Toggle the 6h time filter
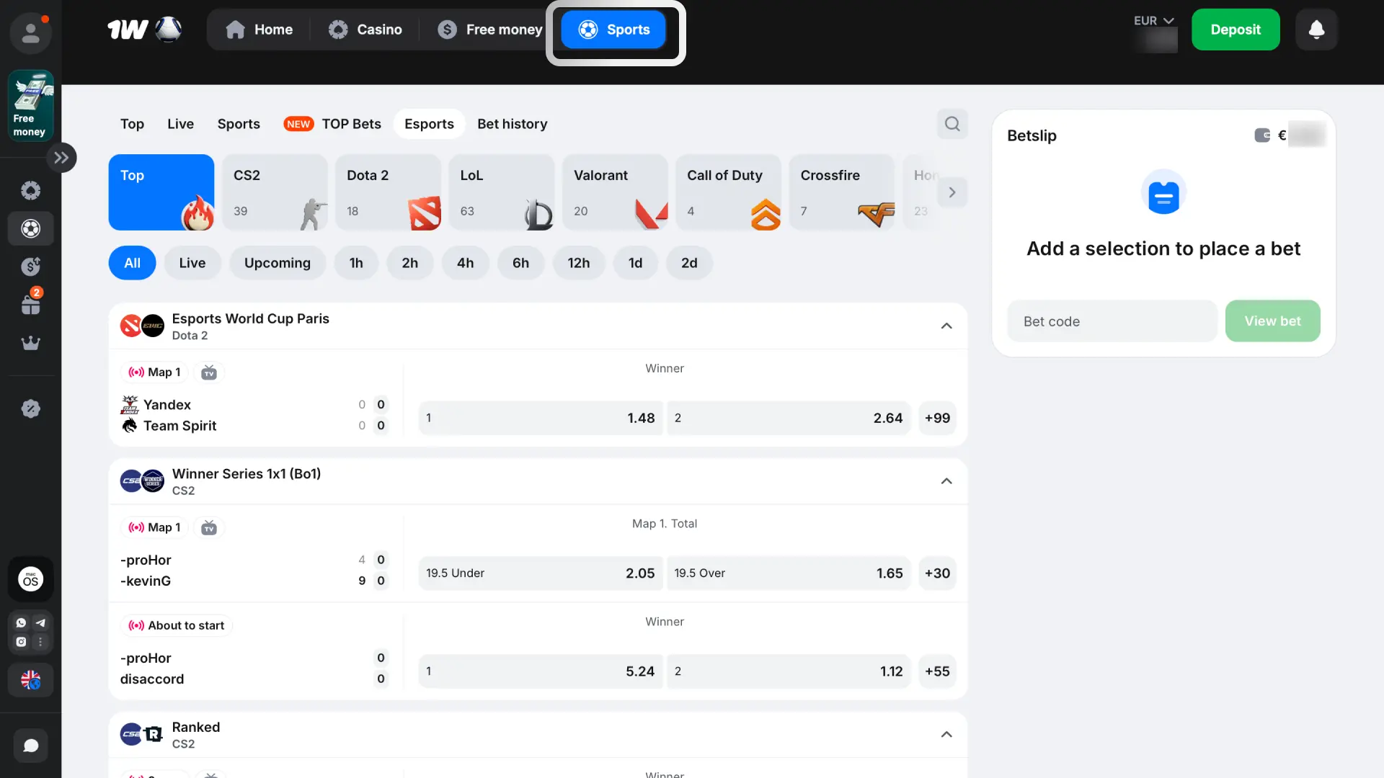Viewport: 1384px width, 778px height. (x=520, y=263)
